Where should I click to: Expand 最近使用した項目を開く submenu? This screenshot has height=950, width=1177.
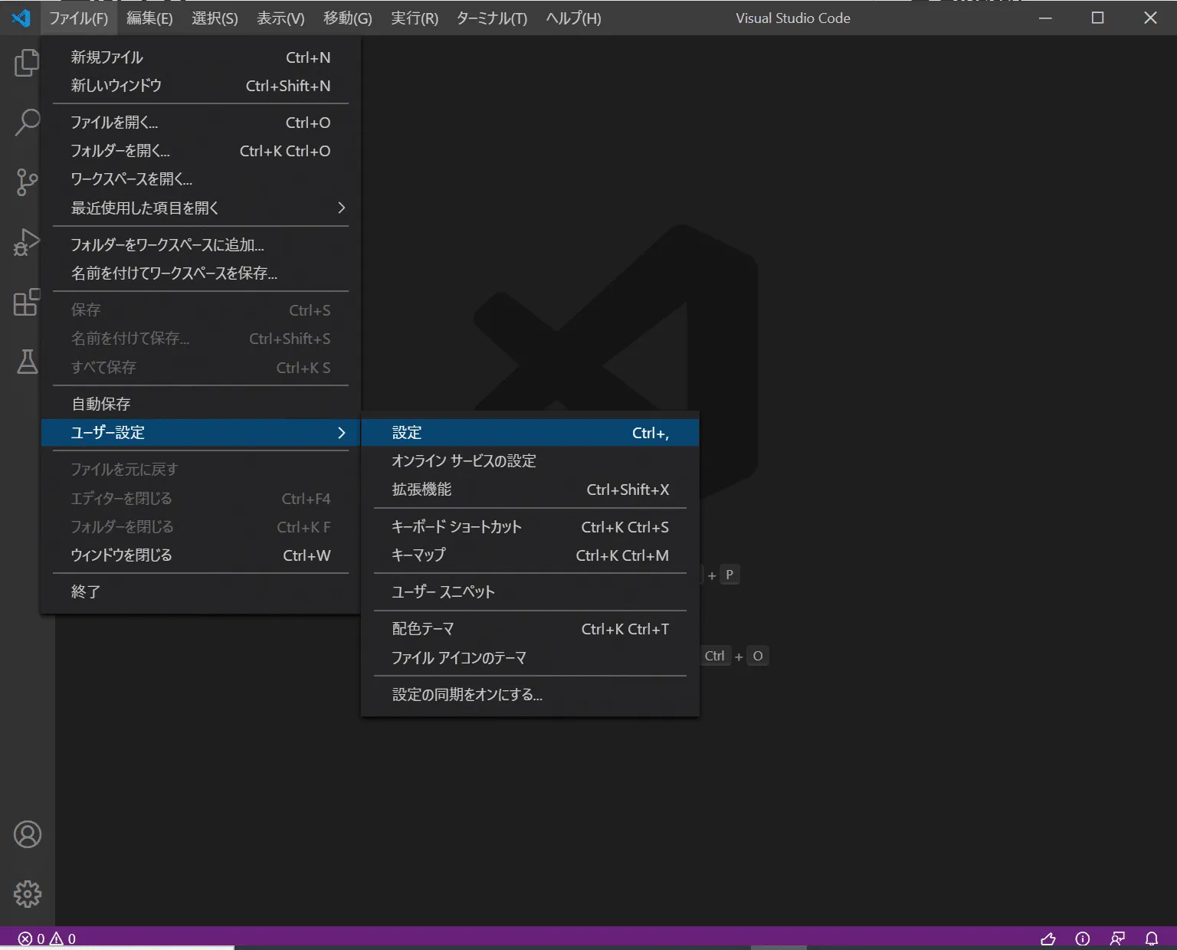click(x=201, y=208)
